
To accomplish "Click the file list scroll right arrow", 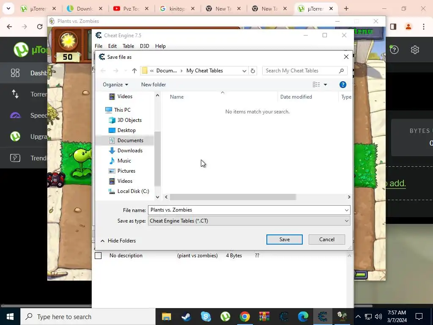I will [349, 197].
